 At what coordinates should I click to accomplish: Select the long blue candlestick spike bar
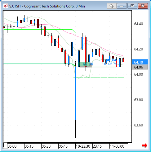click(76, 93)
